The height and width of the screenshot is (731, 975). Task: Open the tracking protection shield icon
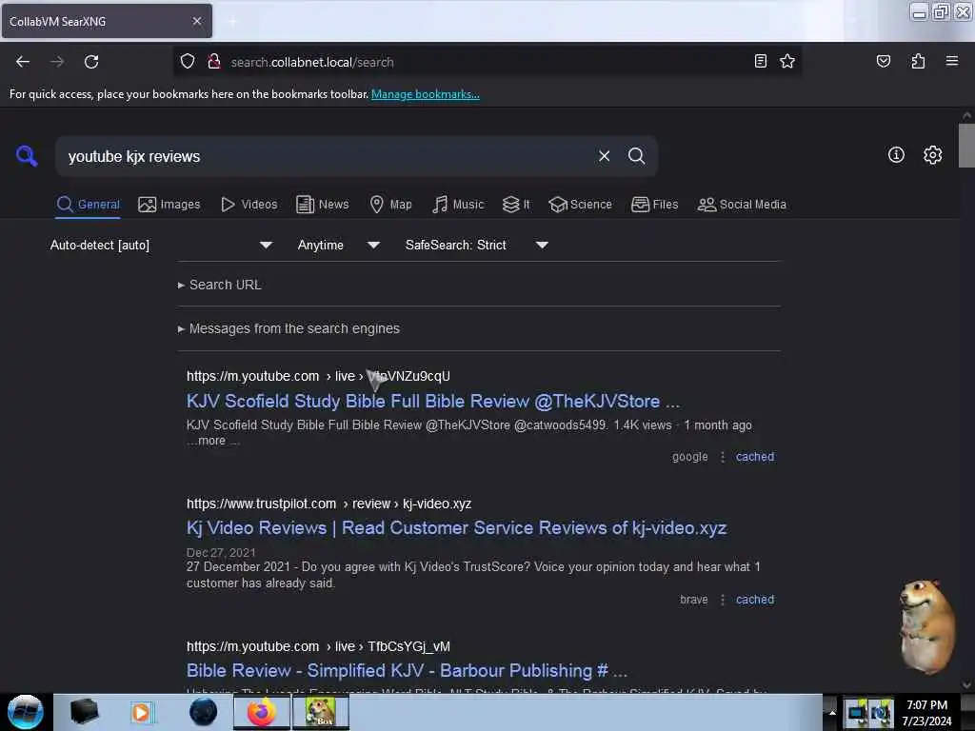click(x=188, y=62)
